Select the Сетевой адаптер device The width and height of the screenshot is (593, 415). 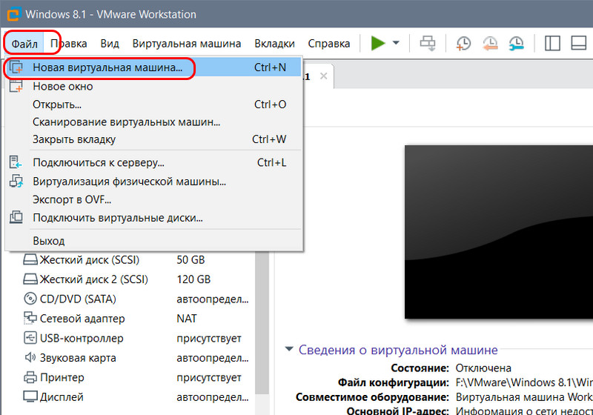pos(136,319)
